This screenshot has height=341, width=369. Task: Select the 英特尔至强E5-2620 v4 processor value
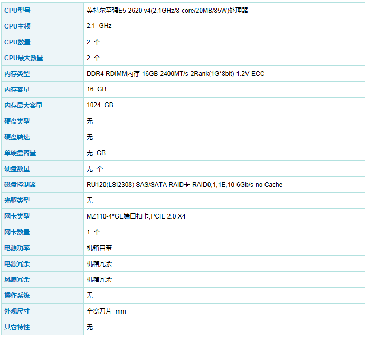tap(167, 11)
